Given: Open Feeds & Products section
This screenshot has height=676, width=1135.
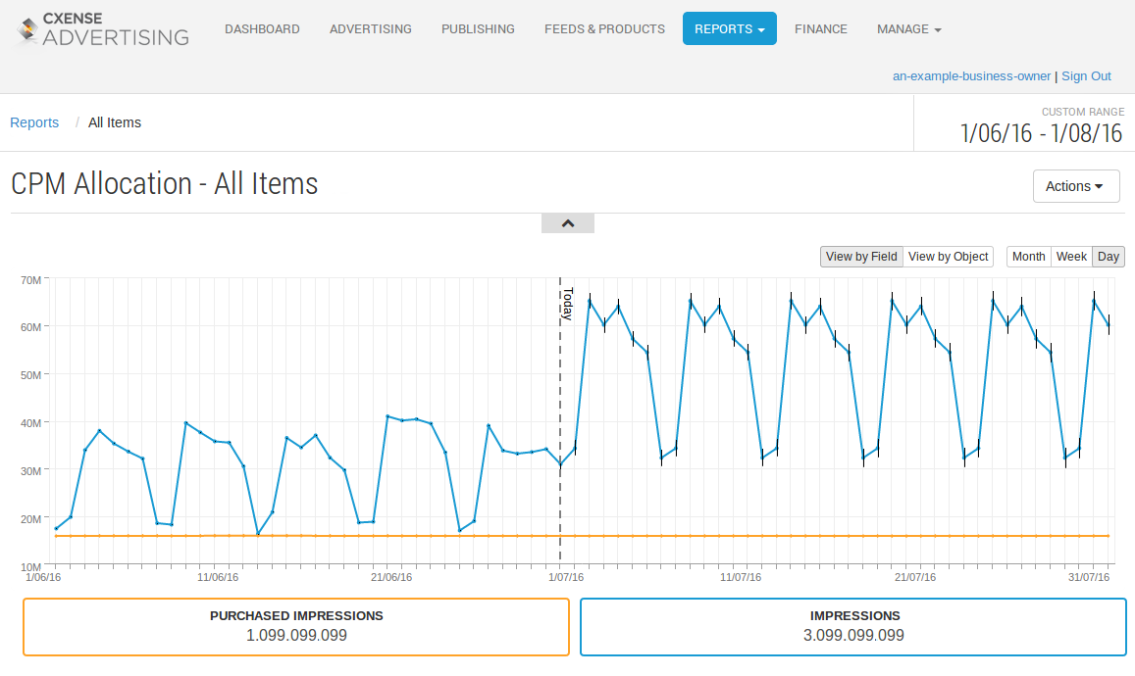Looking at the screenshot, I should pos(604,29).
